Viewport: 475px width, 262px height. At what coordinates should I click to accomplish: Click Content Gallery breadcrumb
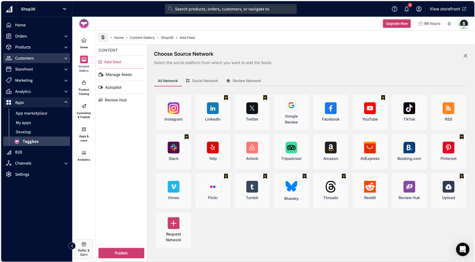(142, 38)
